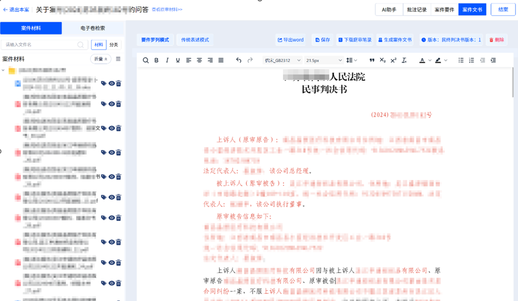
Task: Collapse the case materials folder chevron
Action: tap(3, 70)
